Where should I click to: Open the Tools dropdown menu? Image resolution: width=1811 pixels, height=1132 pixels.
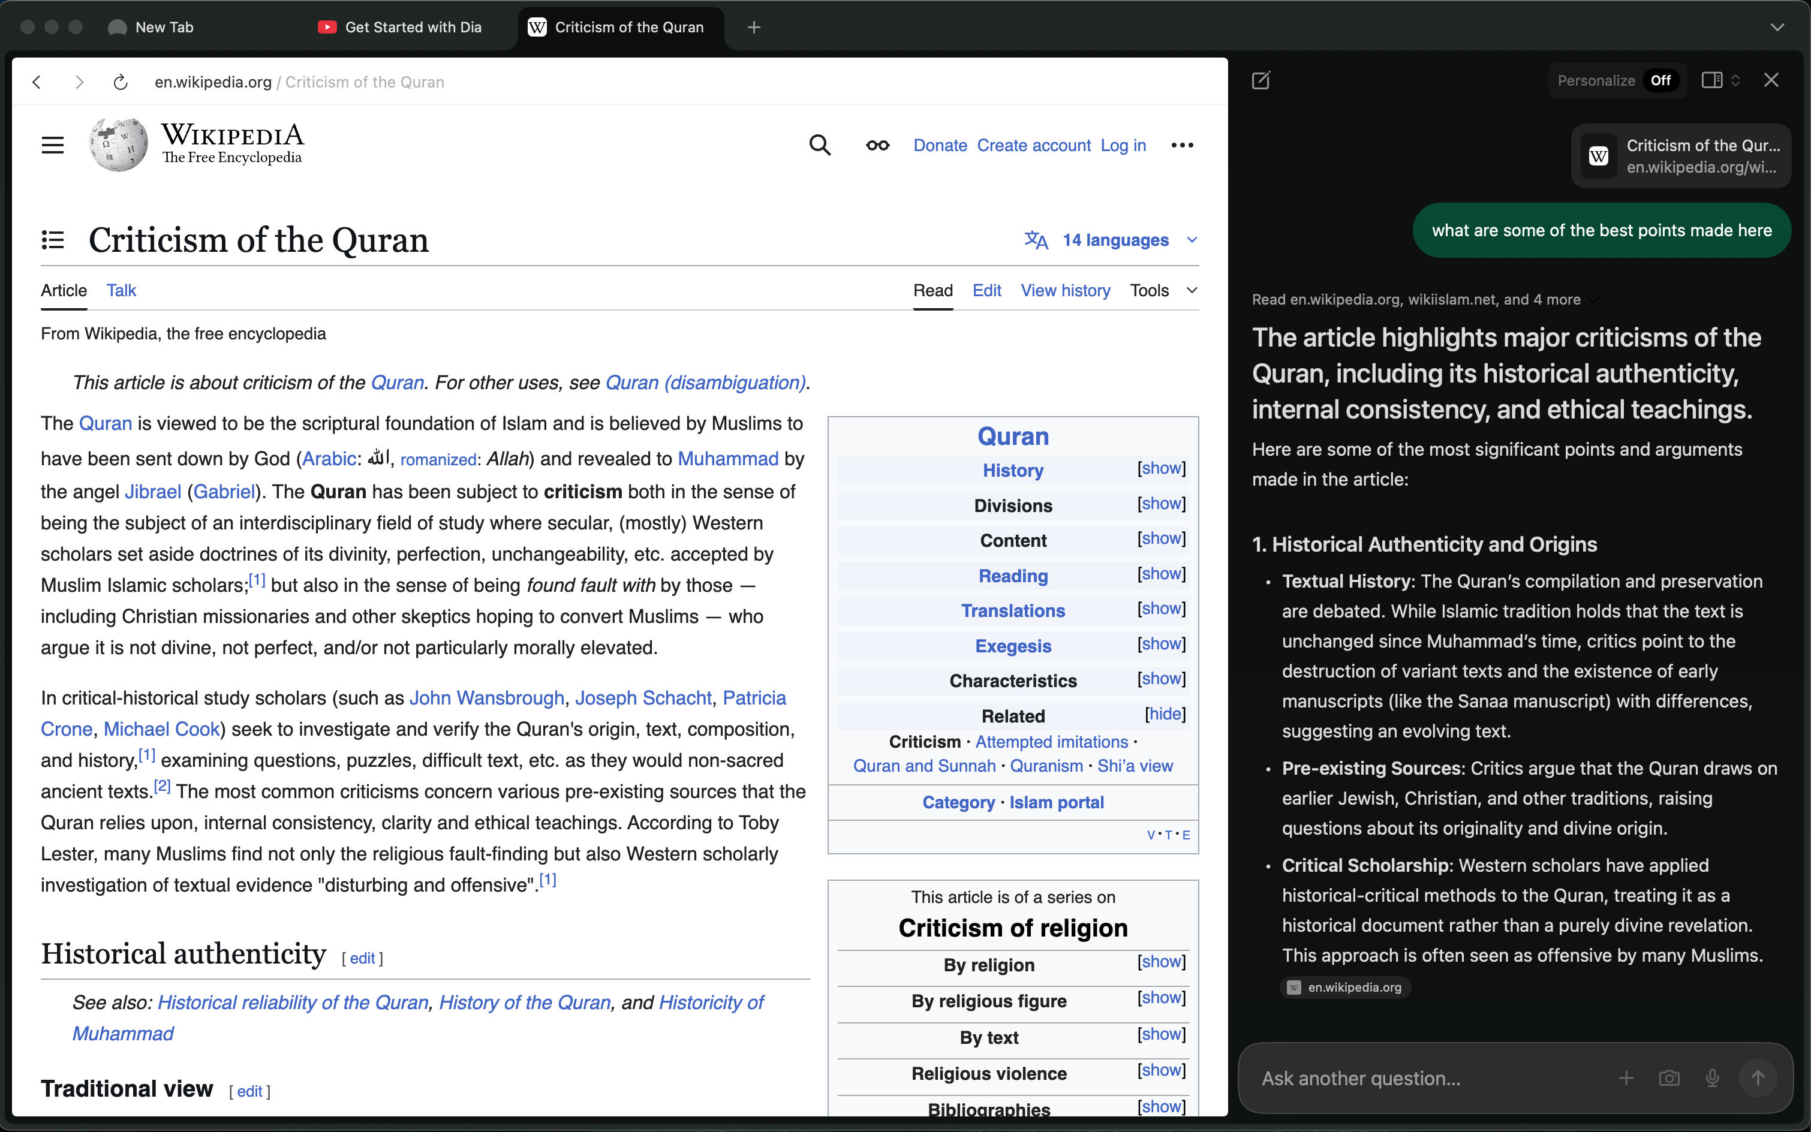(x=1164, y=290)
